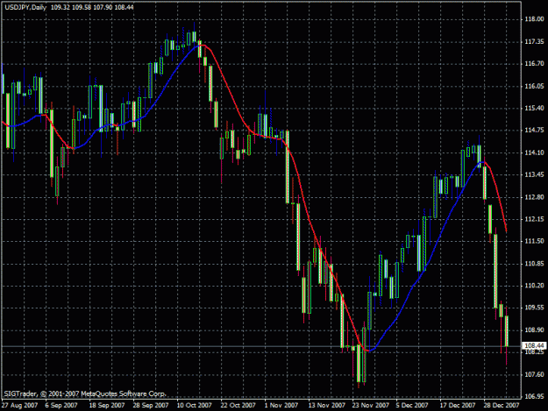Screen dimensions: 548x411
Task: Click the highlighted 108.44 current price label
Action: (534, 345)
